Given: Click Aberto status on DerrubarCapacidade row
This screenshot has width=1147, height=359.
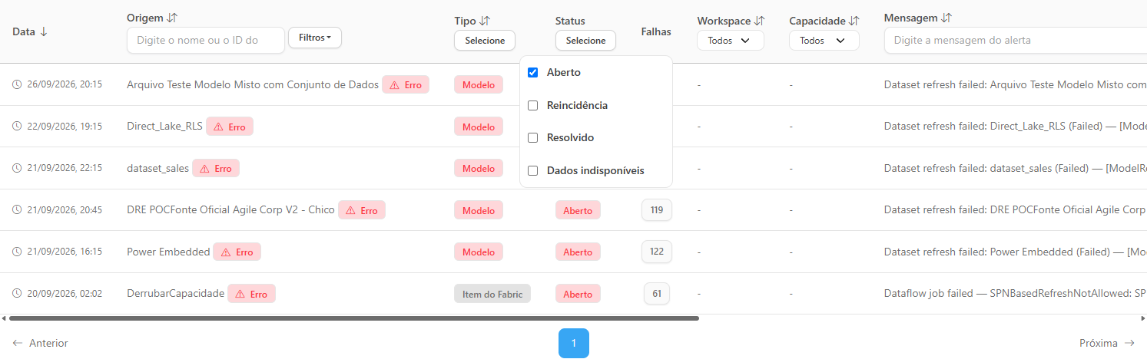Looking at the screenshot, I should click(x=578, y=294).
